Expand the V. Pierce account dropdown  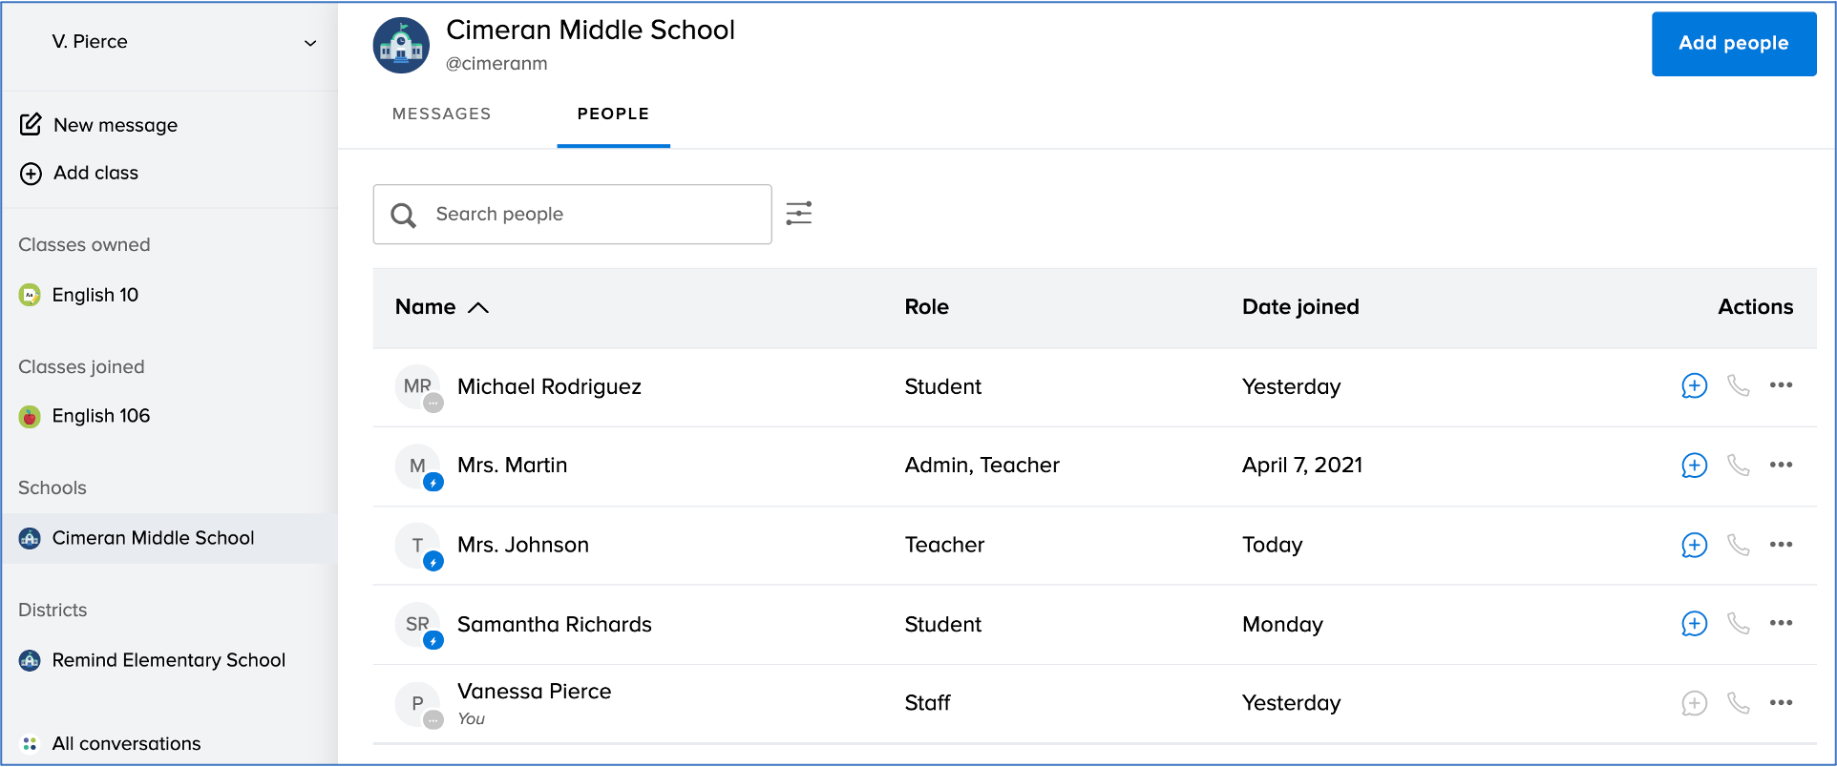[309, 43]
